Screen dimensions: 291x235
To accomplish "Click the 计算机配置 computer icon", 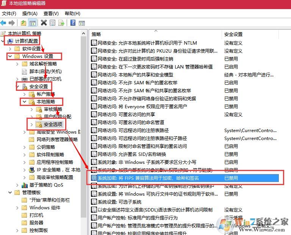I will pyautogui.click(x=10, y=41).
